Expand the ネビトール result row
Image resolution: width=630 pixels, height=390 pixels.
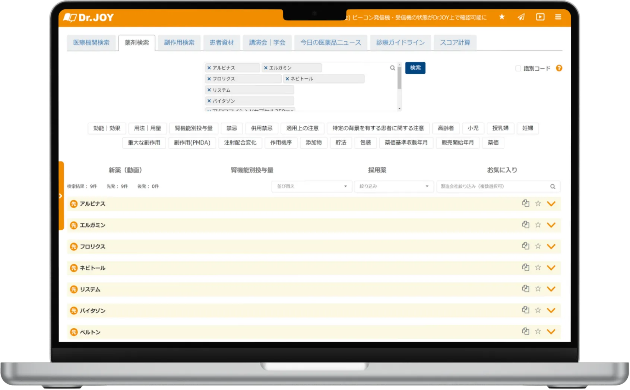point(551,268)
